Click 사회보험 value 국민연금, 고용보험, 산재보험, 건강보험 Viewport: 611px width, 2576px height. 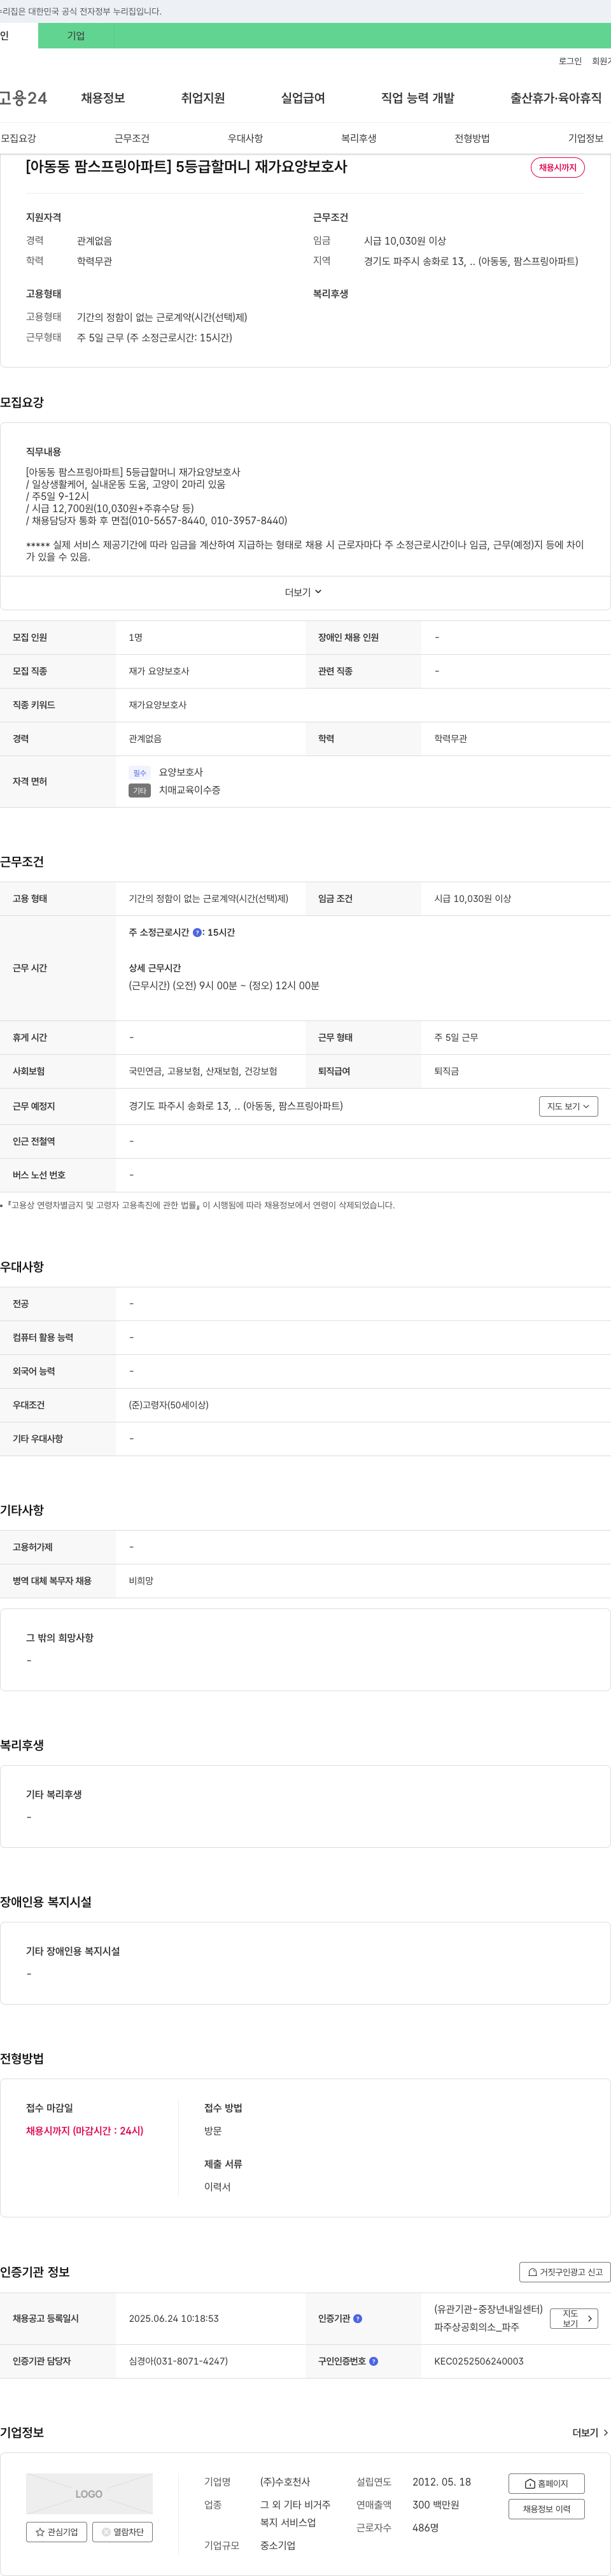(x=202, y=1071)
